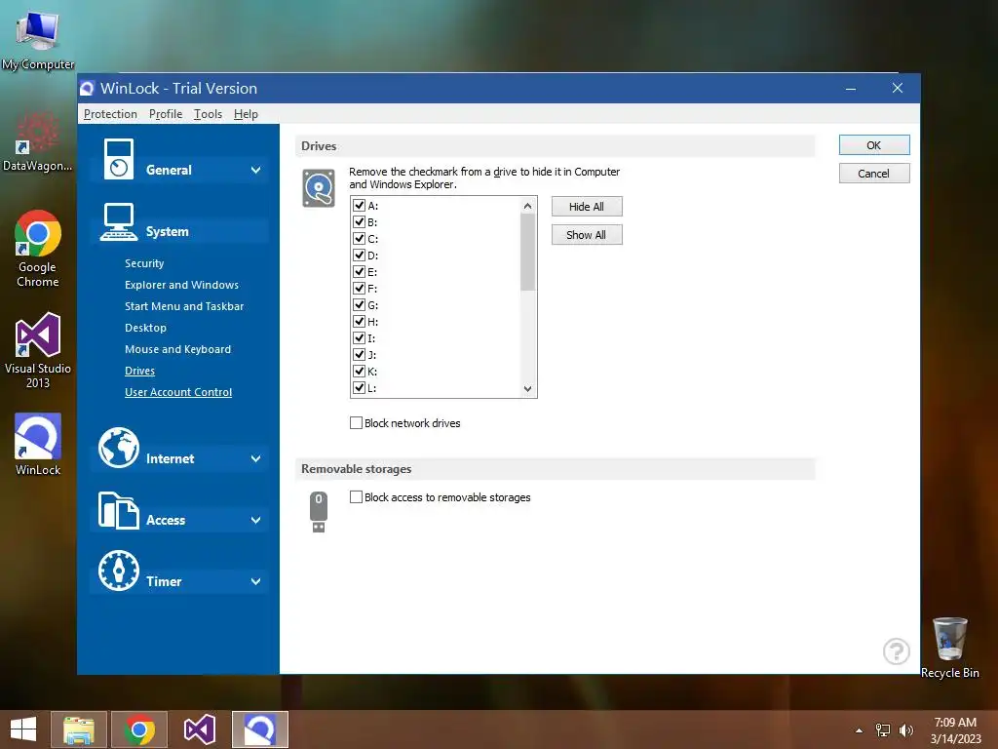This screenshot has height=749, width=998.
Task: Expand the Timer section chevron
Action: point(256,581)
